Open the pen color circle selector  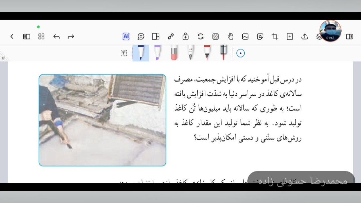coord(240,53)
